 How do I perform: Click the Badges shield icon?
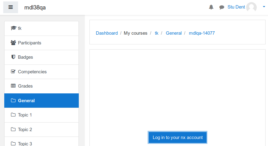tap(13, 57)
